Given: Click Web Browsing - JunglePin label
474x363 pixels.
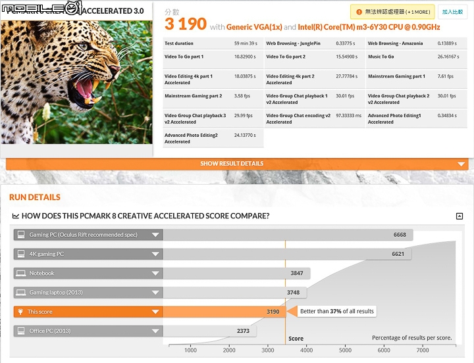Looking at the screenshot, I should [x=293, y=43].
